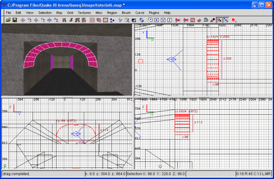
Task: Click the green entity box in XZ view
Action: pos(160,167)
